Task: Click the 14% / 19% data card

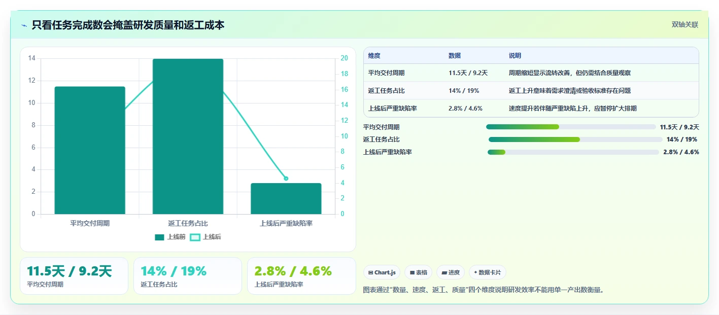Action: point(188,276)
